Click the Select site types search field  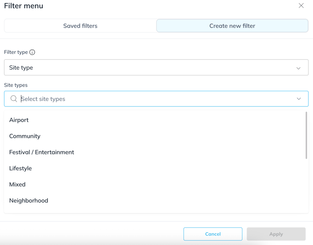coord(155,99)
